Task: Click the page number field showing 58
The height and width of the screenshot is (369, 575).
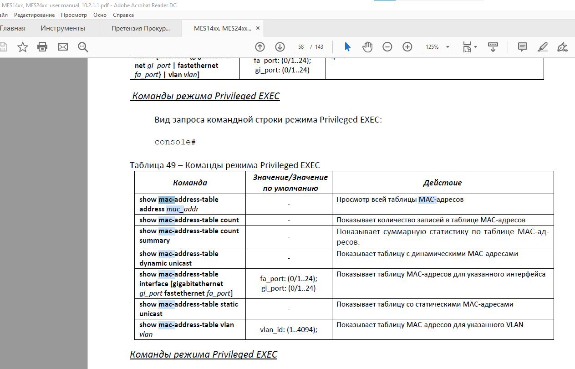Action: [300, 47]
